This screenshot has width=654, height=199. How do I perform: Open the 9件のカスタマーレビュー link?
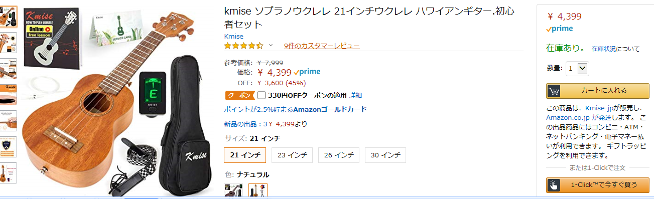tap(322, 46)
